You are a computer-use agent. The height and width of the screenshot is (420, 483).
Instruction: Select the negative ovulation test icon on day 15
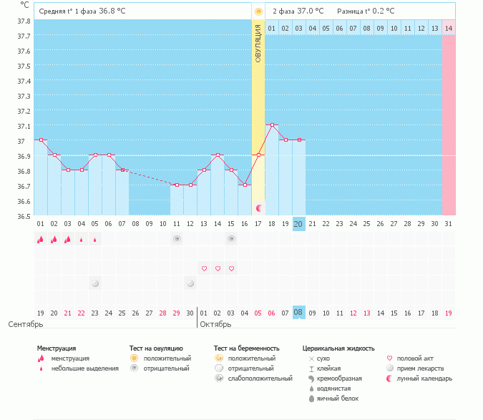(231, 239)
